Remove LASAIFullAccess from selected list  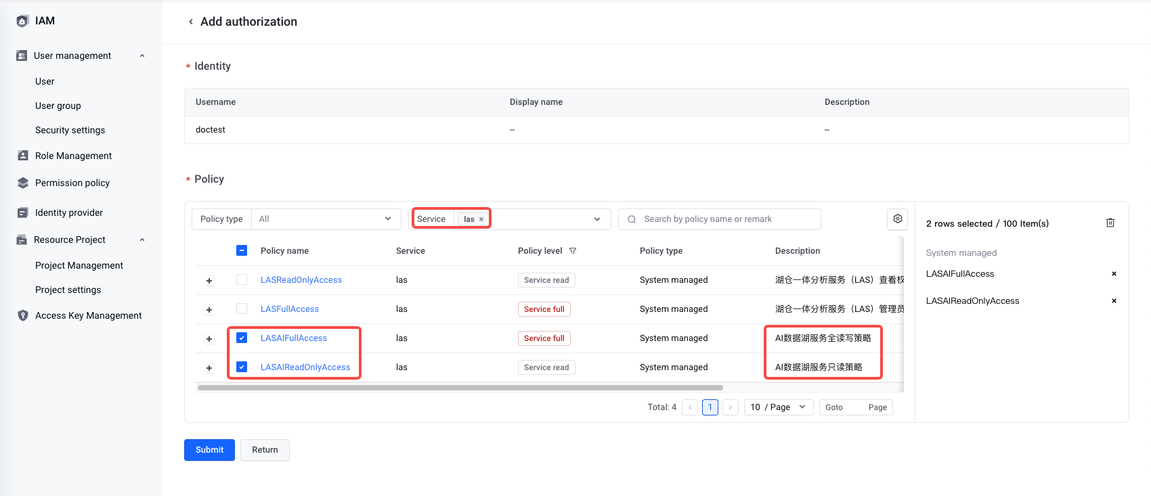point(1114,274)
